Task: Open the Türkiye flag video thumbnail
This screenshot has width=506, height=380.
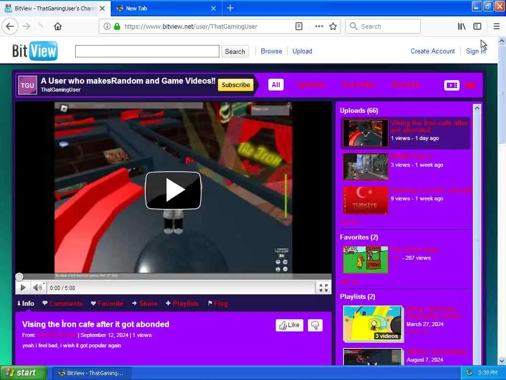Action: 365,200
